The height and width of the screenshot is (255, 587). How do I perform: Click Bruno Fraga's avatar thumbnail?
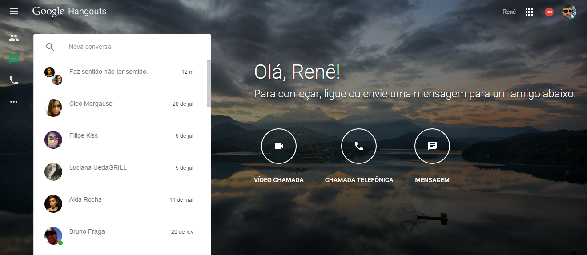[x=53, y=236]
